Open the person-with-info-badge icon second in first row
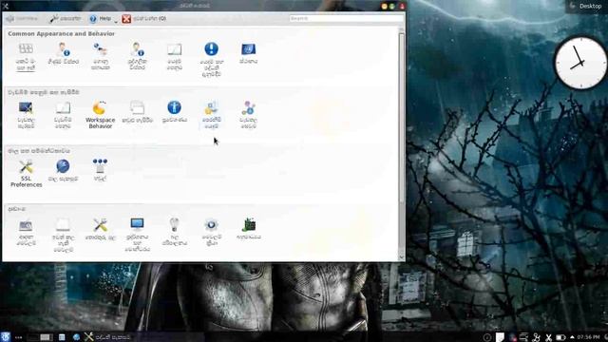This screenshot has height=342, width=608. [x=63, y=54]
